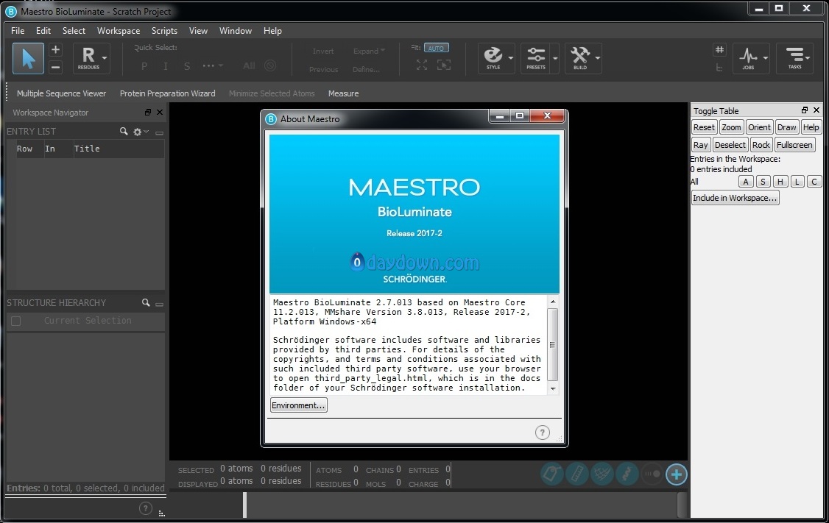This screenshot has width=829, height=523.
Task: Open the Help menu
Action: click(272, 31)
